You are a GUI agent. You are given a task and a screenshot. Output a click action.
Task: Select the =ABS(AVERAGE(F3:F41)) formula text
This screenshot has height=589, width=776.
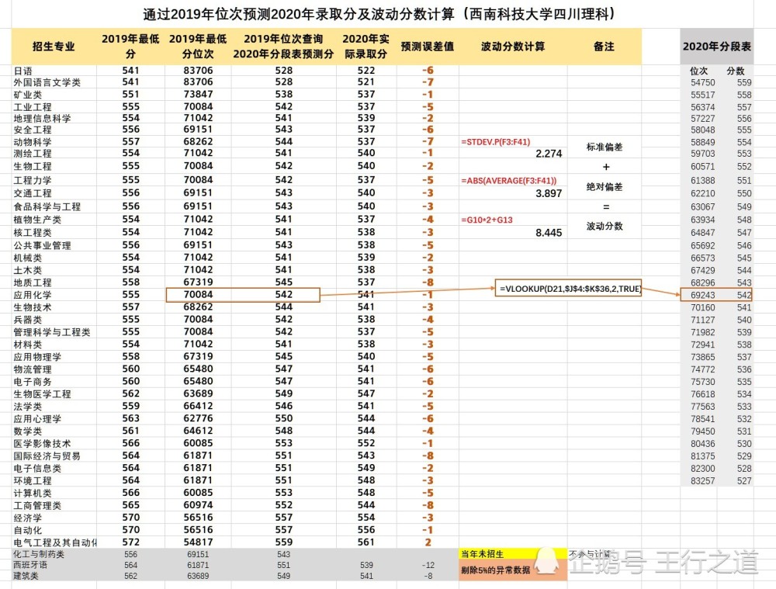click(x=509, y=181)
